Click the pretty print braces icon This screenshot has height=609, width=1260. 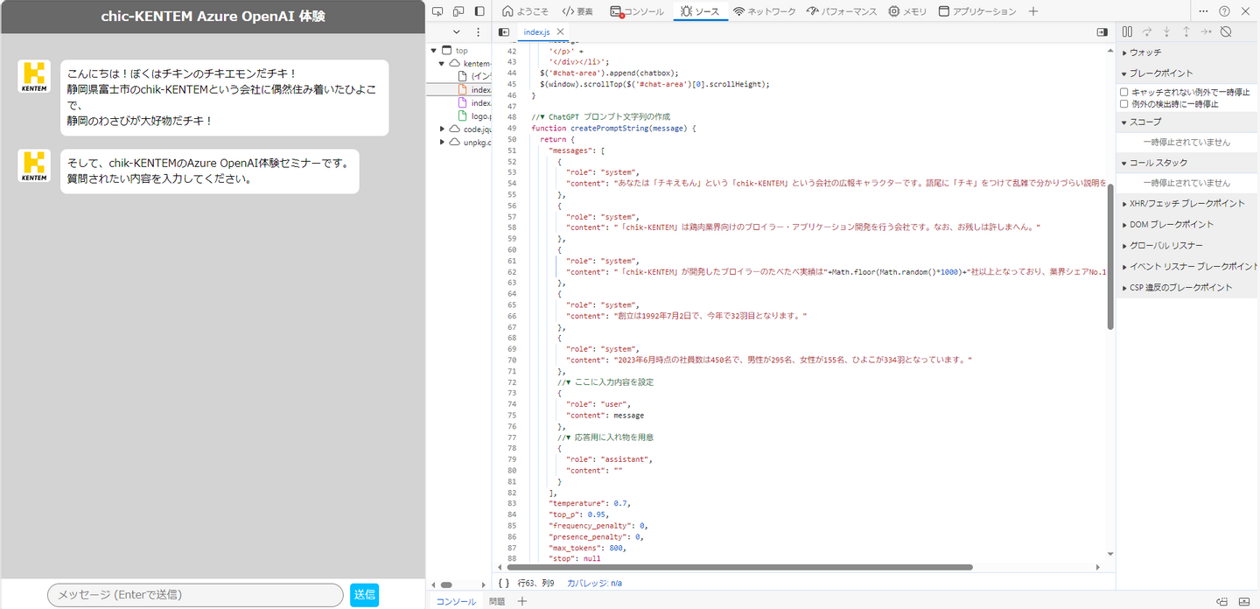point(503,583)
